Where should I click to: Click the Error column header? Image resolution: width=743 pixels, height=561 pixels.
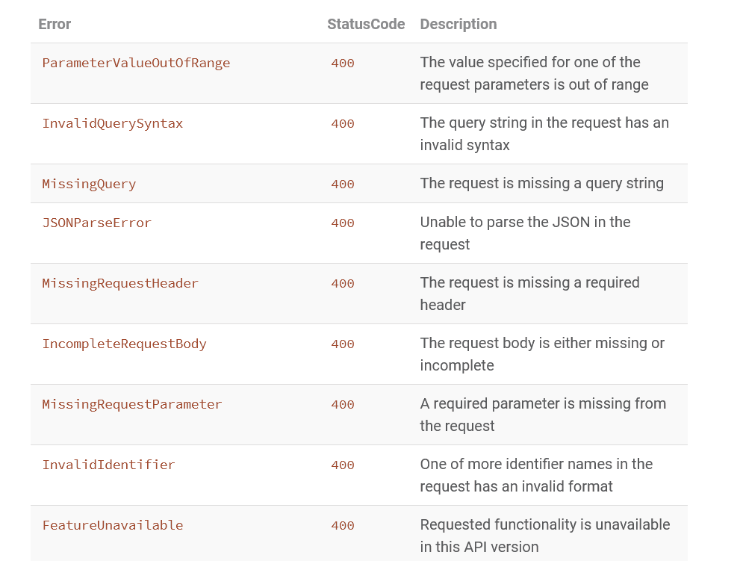pyautogui.click(x=55, y=24)
